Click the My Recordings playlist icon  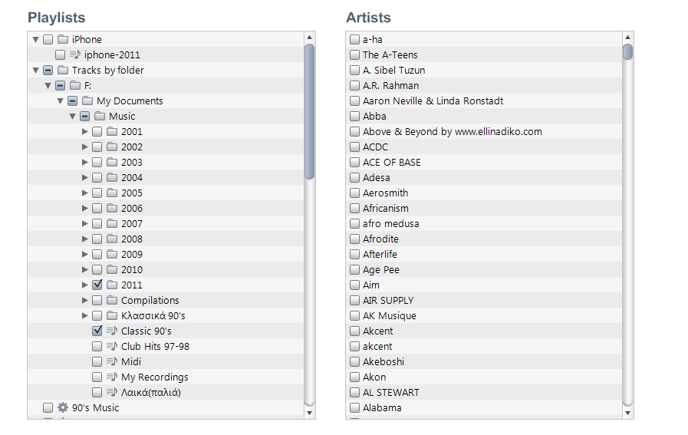[112, 377]
